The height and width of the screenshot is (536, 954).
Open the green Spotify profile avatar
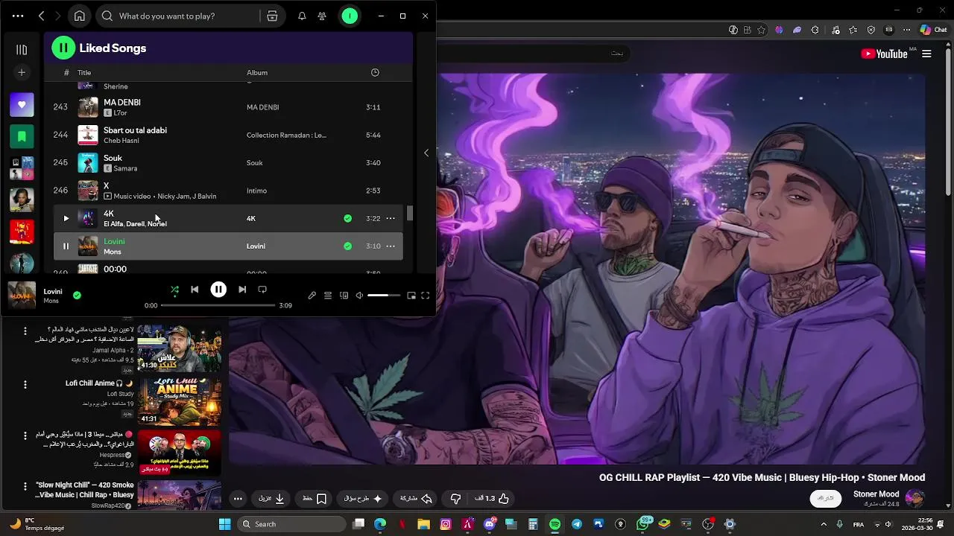click(350, 16)
